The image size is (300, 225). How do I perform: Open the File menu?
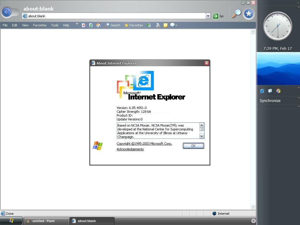5,25
